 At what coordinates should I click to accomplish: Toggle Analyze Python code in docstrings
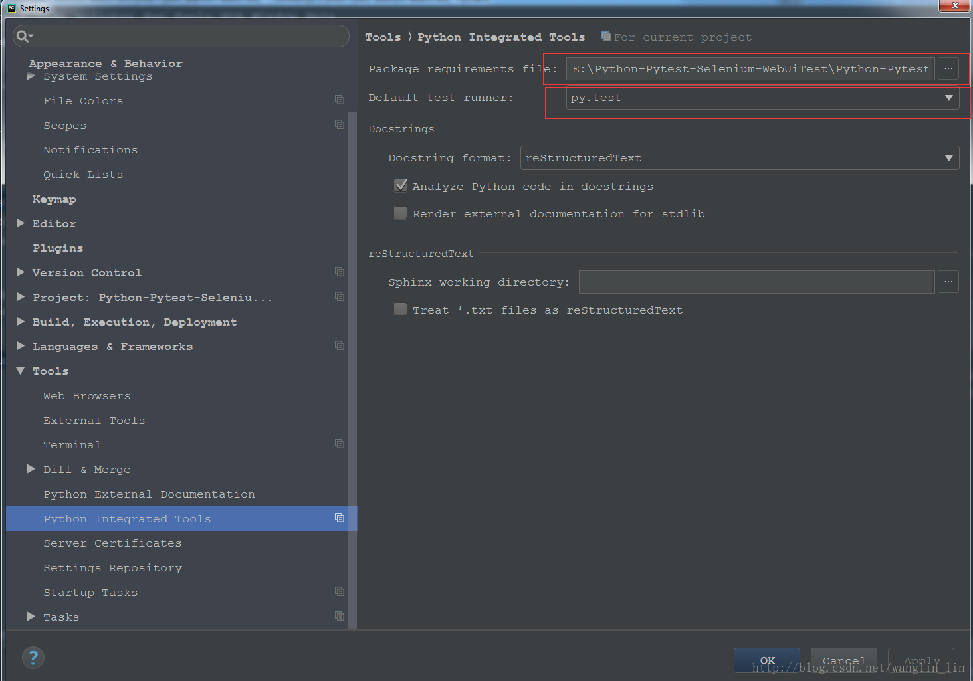400,186
